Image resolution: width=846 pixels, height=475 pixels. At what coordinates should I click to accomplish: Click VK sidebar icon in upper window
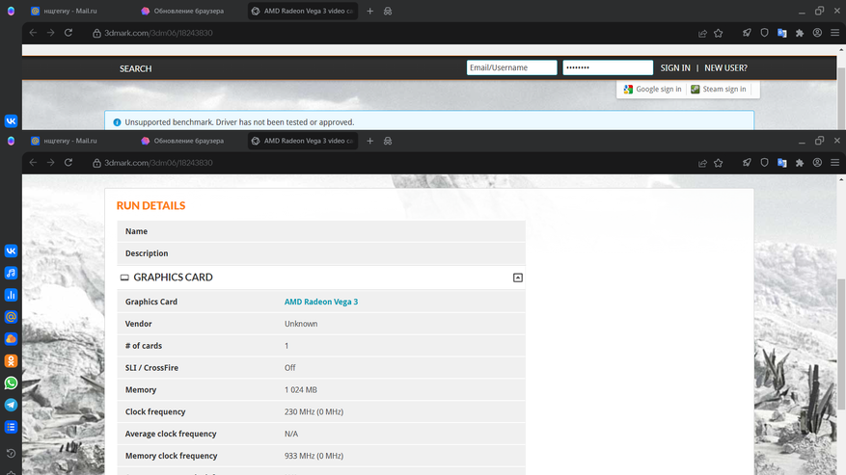(11, 120)
